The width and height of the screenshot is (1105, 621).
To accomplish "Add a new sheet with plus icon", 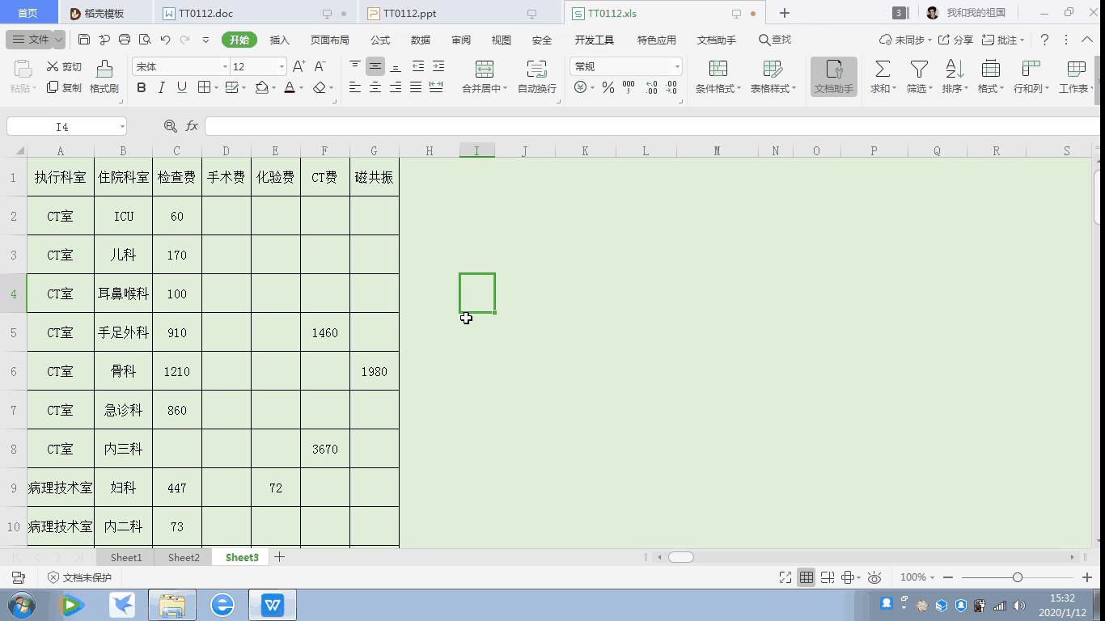I will point(279,557).
